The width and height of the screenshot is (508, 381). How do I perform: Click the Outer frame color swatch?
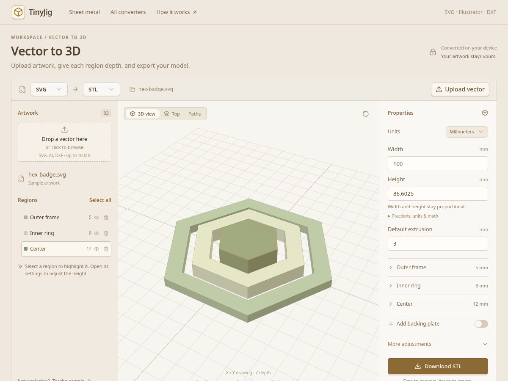pos(26,218)
